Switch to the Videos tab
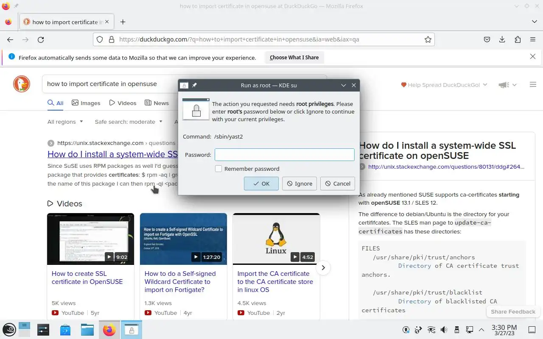 click(123, 103)
